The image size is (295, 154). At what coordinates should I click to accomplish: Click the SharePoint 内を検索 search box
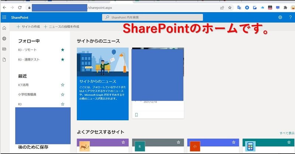coord(152,17)
